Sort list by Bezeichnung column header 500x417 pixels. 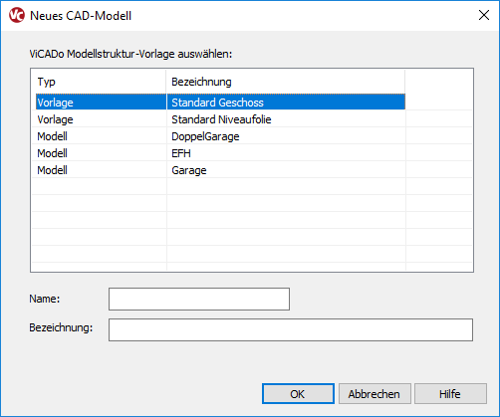pos(286,82)
